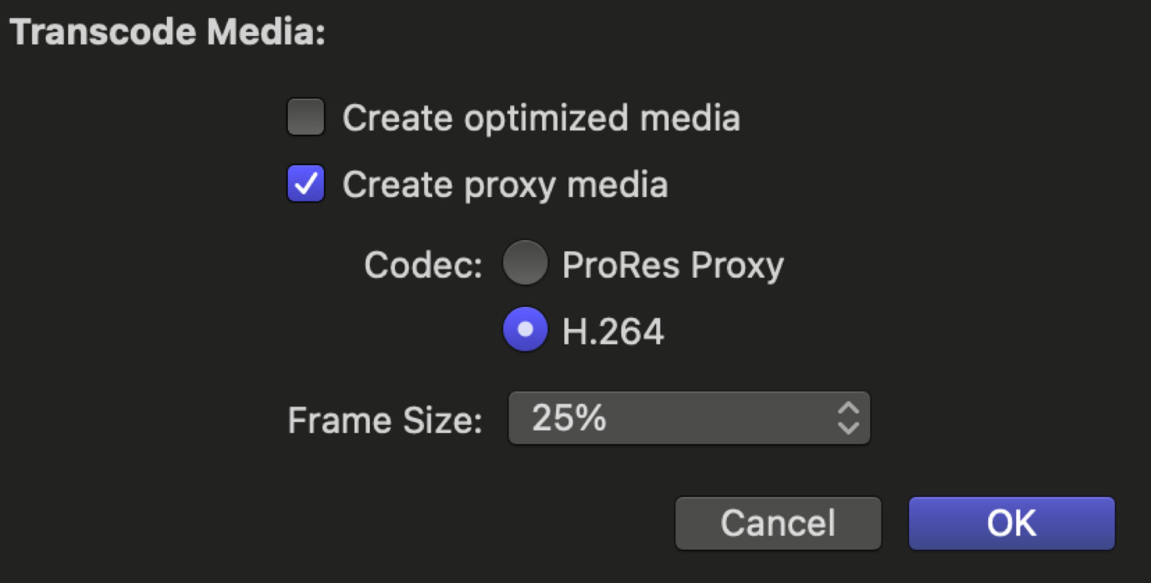Click the Frame Size up-down chevron arrows
Screen dimensions: 1151x583
tap(848, 418)
